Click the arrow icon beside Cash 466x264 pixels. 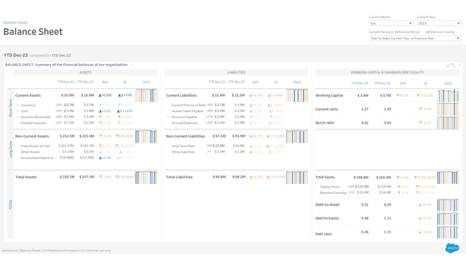coord(17,111)
